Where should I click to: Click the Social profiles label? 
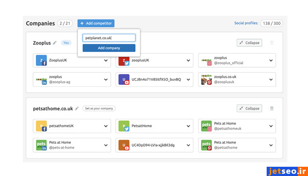click(x=246, y=23)
